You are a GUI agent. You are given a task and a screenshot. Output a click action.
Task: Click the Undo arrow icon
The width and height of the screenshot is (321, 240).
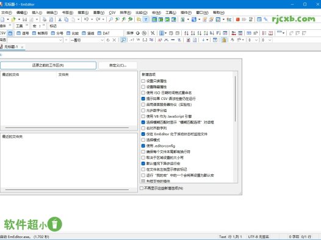pos(86,19)
